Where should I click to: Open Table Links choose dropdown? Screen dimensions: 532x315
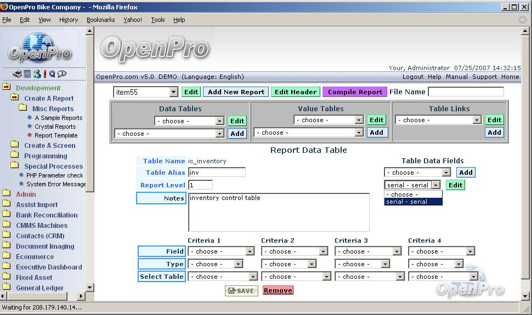point(477,120)
